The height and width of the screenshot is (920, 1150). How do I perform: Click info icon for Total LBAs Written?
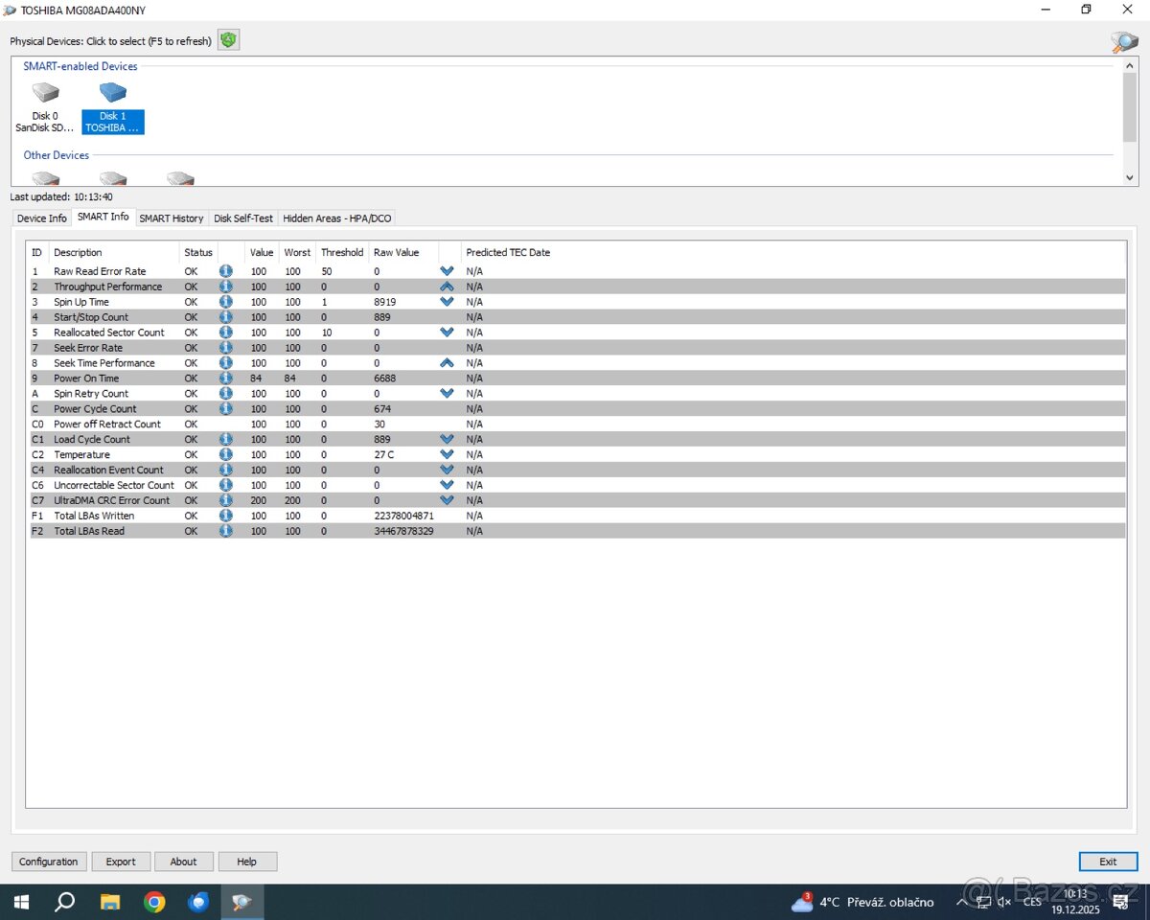click(226, 516)
